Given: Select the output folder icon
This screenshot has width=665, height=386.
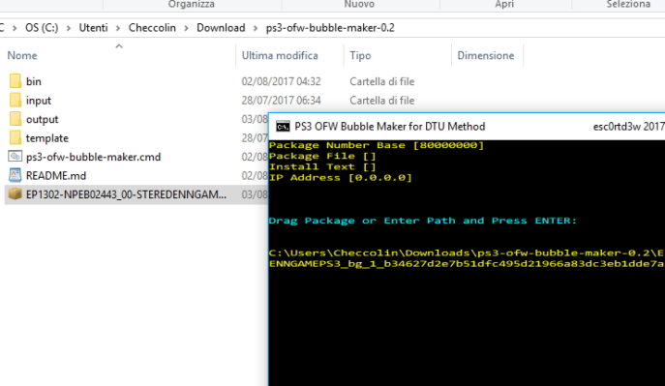Looking at the screenshot, I should (x=15, y=119).
